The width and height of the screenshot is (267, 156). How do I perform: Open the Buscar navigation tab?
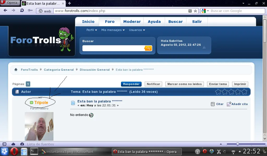[175, 22]
